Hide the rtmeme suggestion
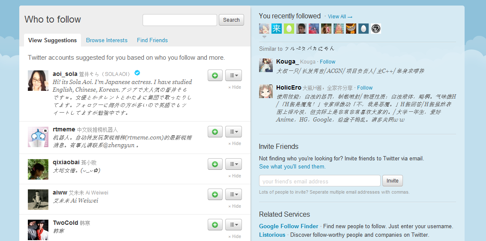 tap(235, 143)
